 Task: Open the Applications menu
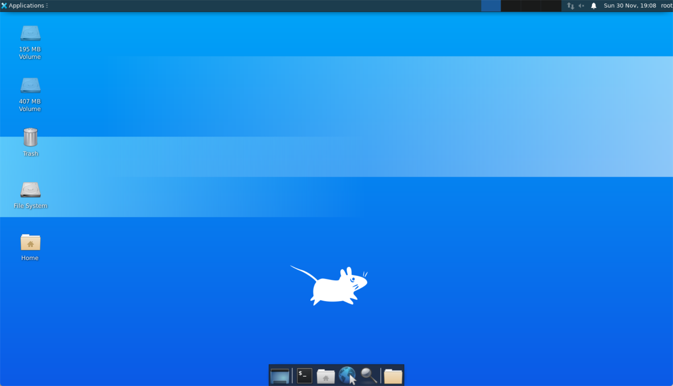[24, 6]
